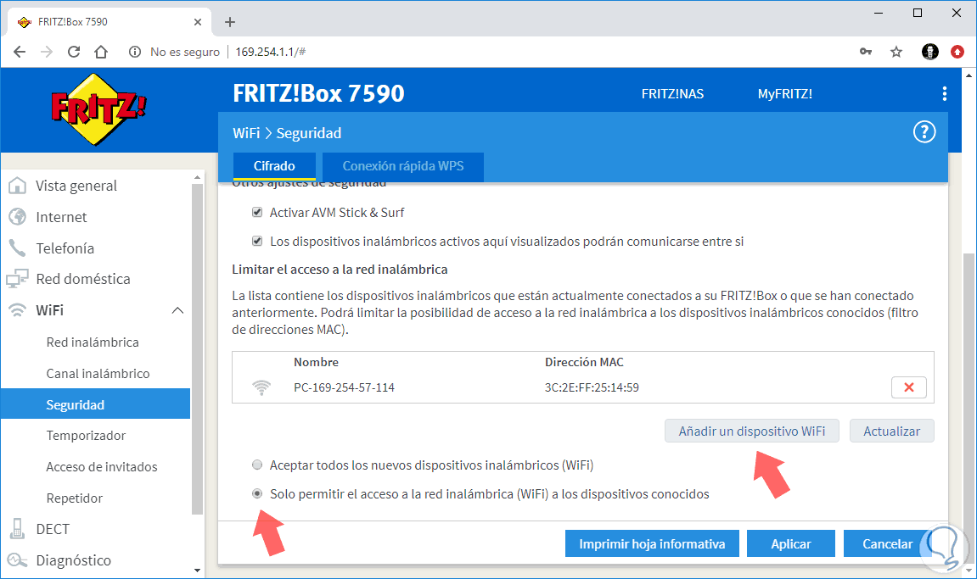Go back in browser

(x=20, y=52)
